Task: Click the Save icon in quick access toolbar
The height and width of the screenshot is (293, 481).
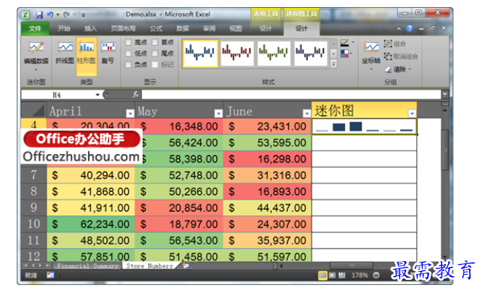Action: [x=39, y=15]
